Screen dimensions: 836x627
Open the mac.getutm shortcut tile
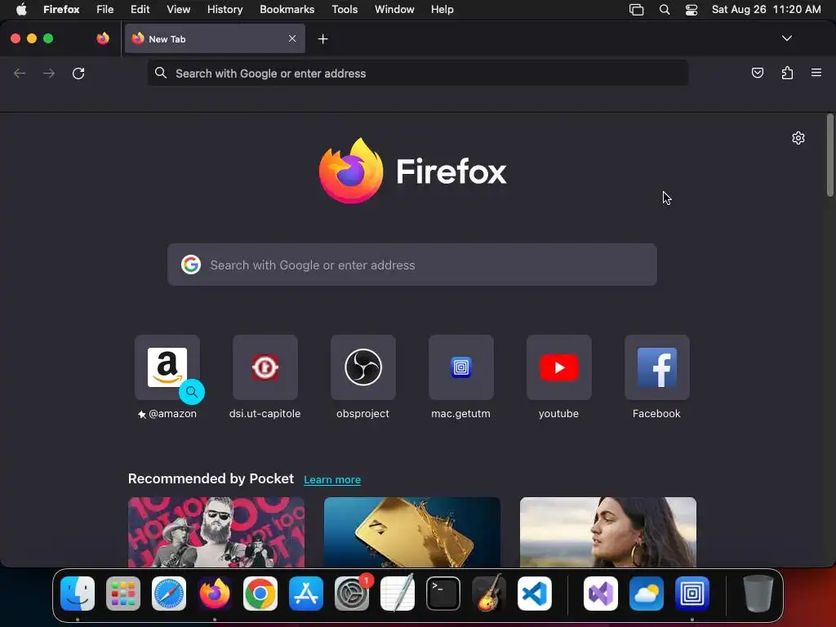(461, 367)
